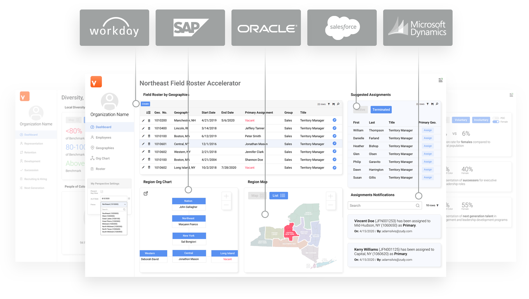The width and height of the screenshot is (529, 299).
Task: Select Involuntary in background Diversity window
Action: (481, 120)
